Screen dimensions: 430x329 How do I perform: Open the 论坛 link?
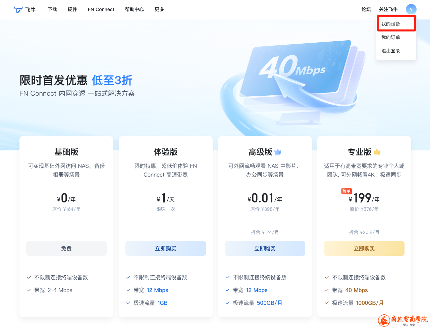pos(366,9)
